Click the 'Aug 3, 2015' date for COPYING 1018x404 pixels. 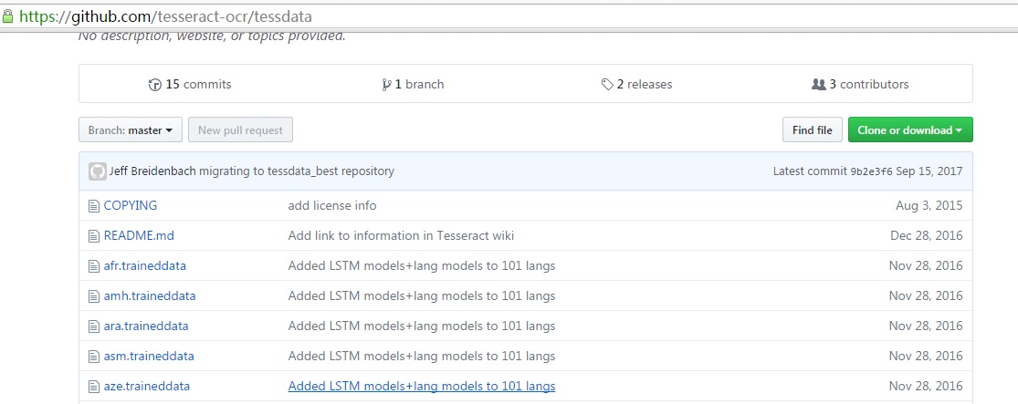point(929,205)
